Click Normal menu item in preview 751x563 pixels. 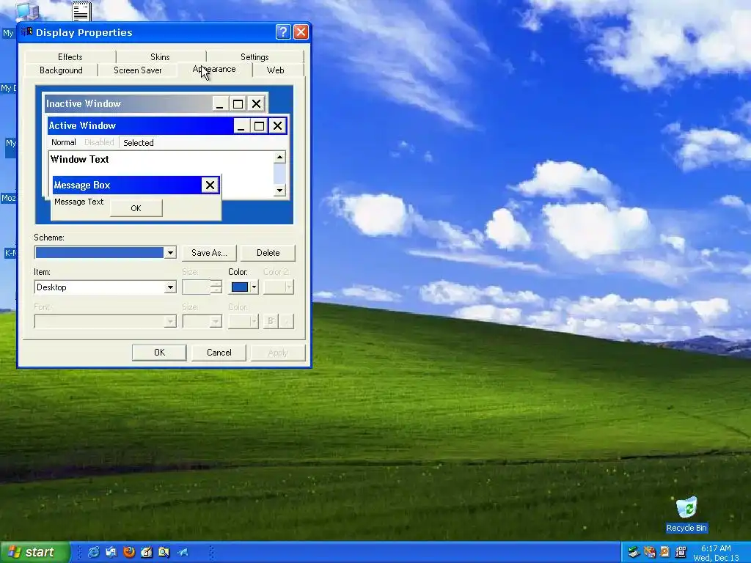coord(64,142)
